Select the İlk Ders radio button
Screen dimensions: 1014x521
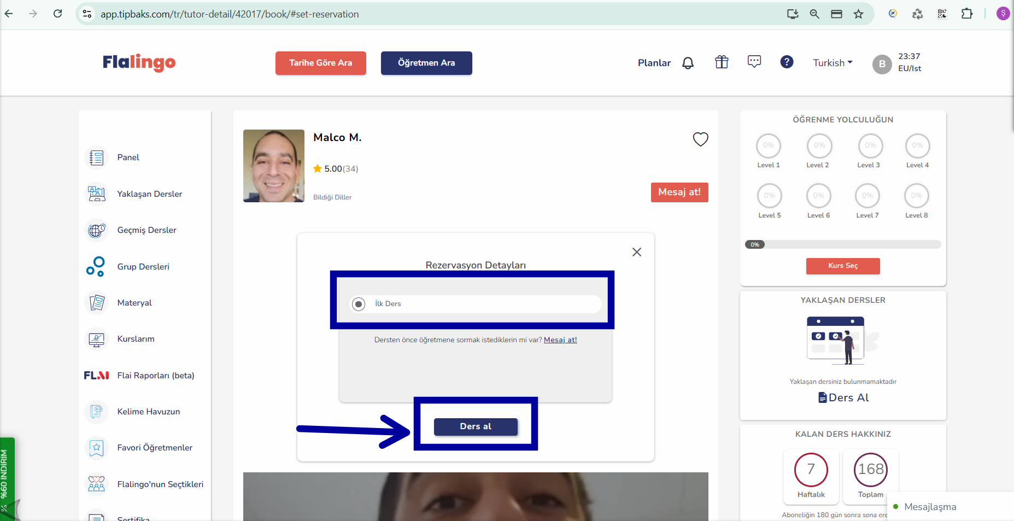[x=359, y=304]
